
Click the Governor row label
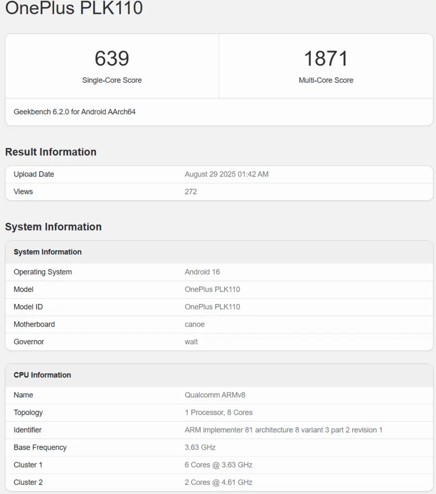pos(28,342)
